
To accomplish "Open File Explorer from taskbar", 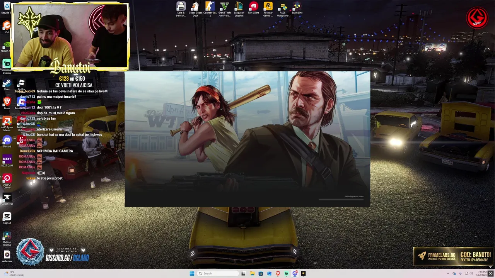I will (x=252, y=273).
